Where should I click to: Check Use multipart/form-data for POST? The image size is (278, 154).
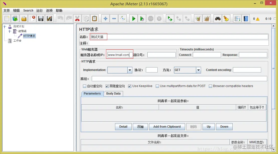click(157, 86)
